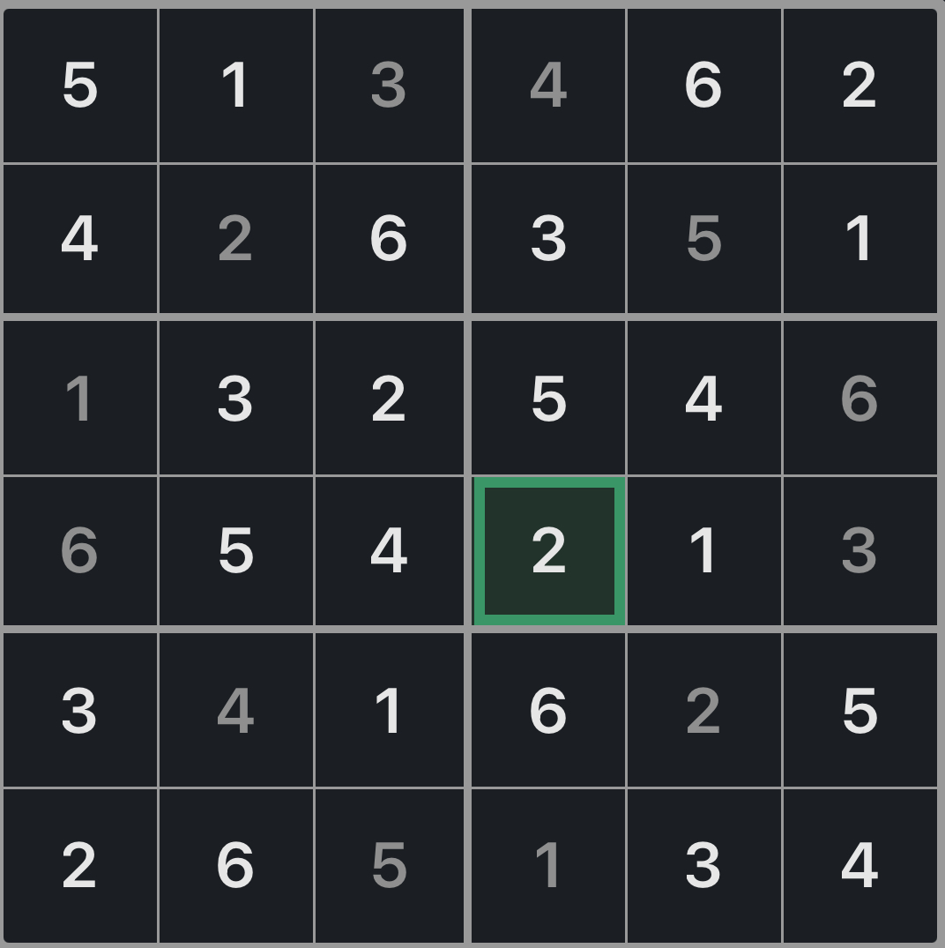Select the gray 4 in the fifth row
945x948 pixels.
pos(234,710)
